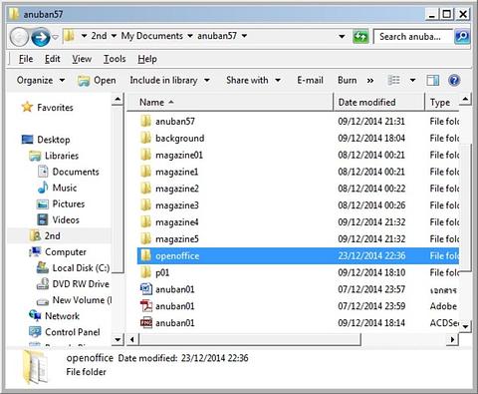Expand the dropdown arrow after 2nd
Screen dimensions: 478x394
[x=114, y=36]
